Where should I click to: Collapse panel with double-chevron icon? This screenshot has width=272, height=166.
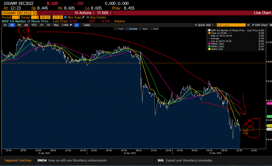point(248,25)
